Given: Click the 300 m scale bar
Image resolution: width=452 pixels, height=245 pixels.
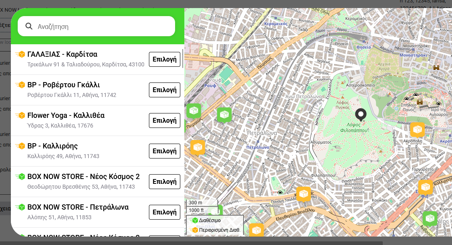Looking at the screenshot, I should click(202, 203).
